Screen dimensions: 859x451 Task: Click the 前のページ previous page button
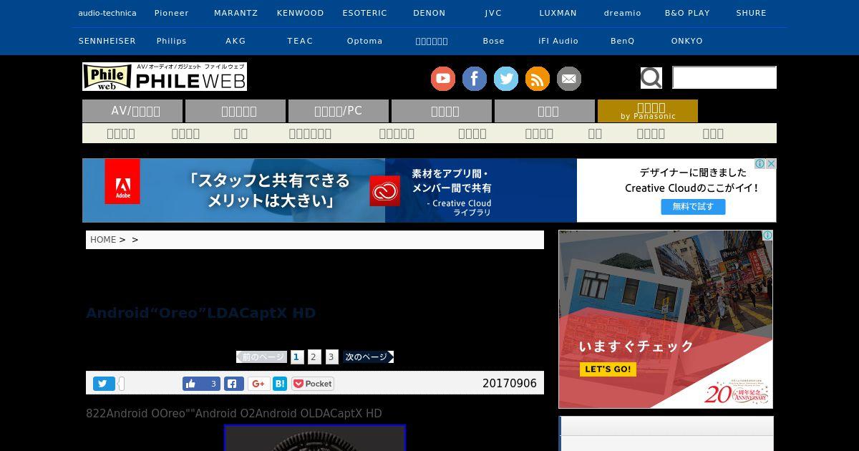262,357
